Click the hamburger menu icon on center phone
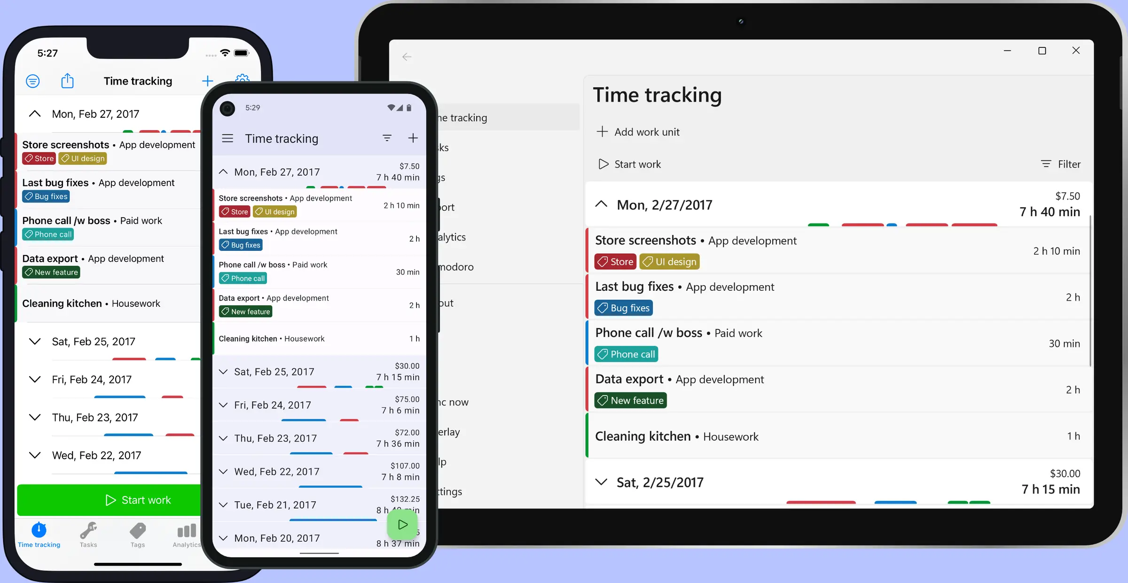 (227, 138)
